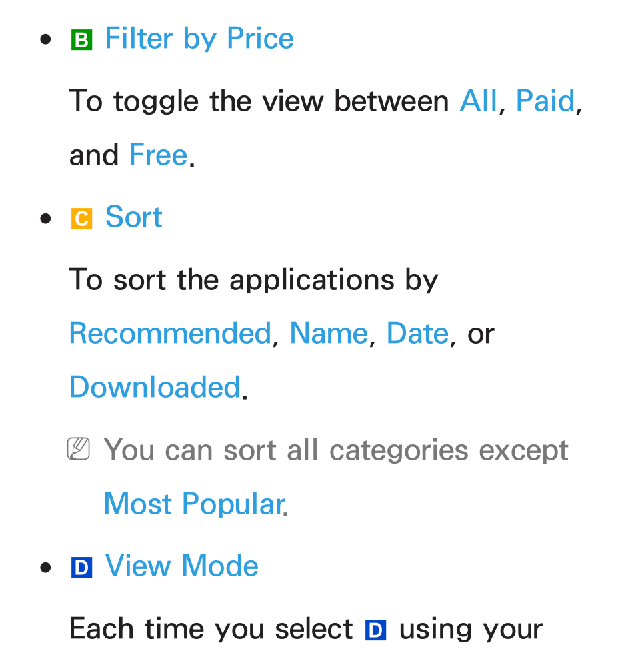Click the note pencil icon
Screen dimensions: 636x651
click(79, 449)
